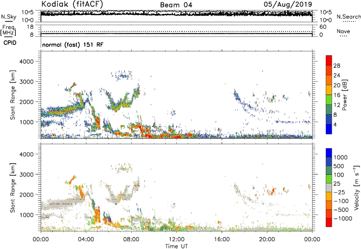Click the "Kodiak (fitACF)" plot title

(72, 4)
